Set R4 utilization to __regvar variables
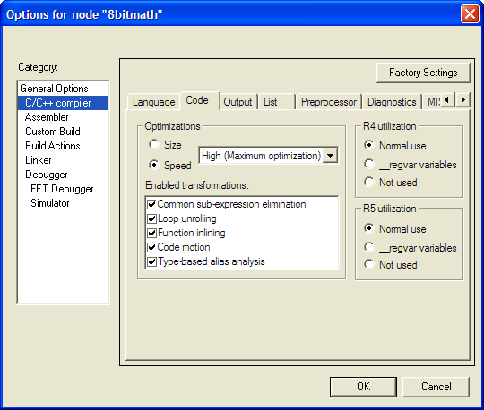This screenshot has height=410, width=484. click(369, 164)
